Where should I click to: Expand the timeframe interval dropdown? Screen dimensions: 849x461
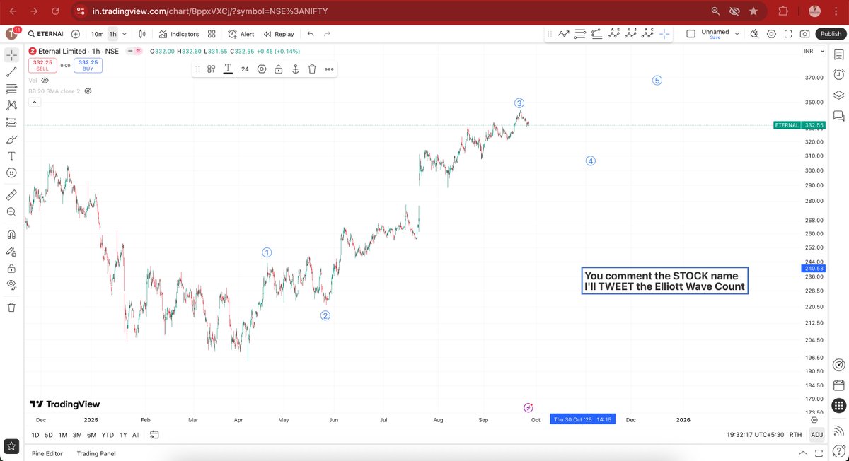[125, 34]
